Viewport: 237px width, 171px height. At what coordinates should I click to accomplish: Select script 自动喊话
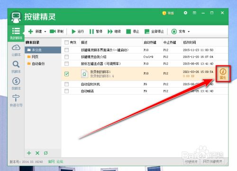click(87, 91)
